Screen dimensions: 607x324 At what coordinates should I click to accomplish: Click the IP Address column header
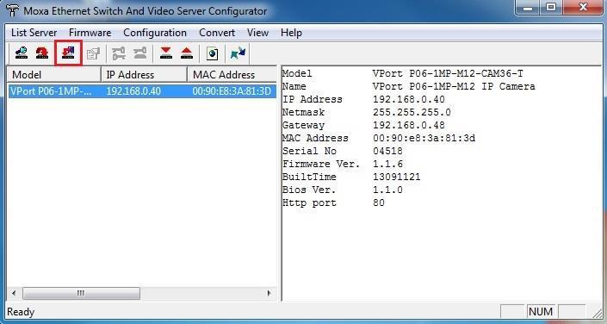pyautogui.click(x=144, y=74)
